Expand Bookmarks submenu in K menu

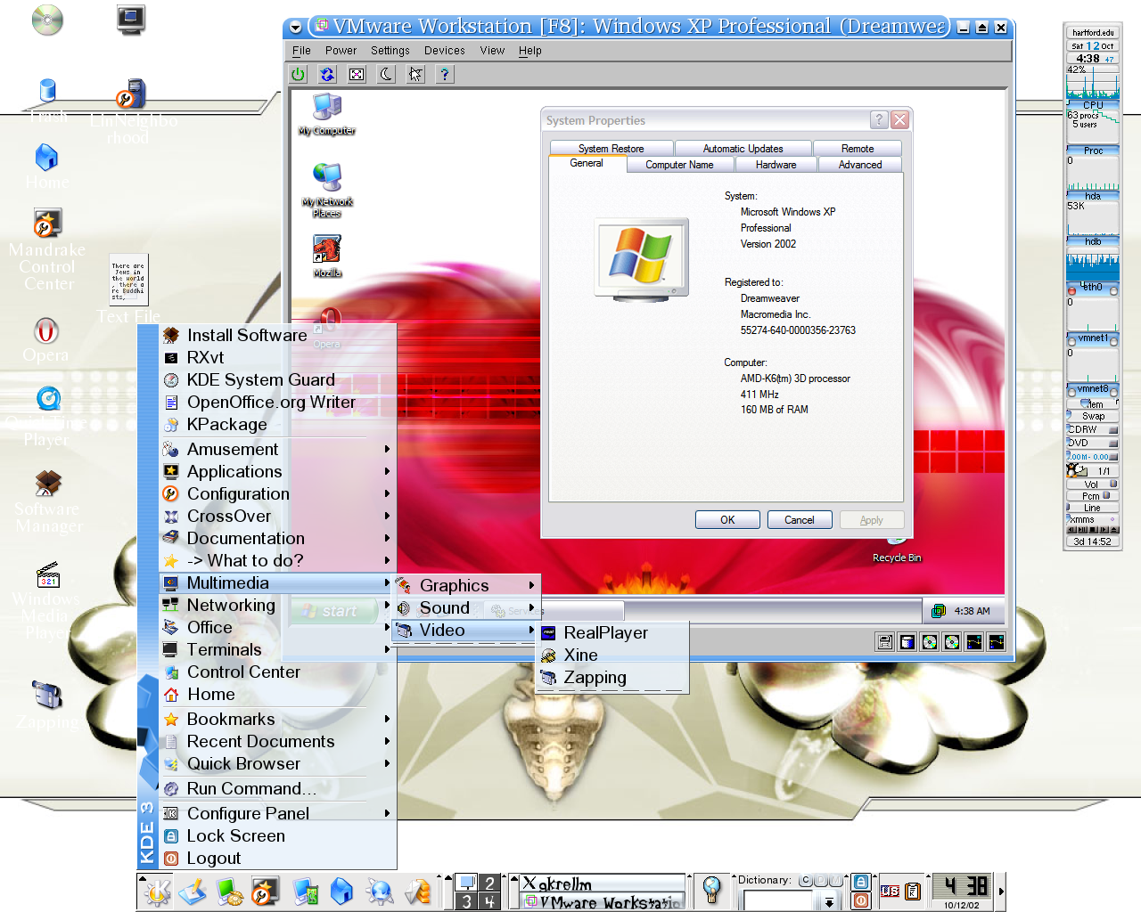click(x=277, y=719)
